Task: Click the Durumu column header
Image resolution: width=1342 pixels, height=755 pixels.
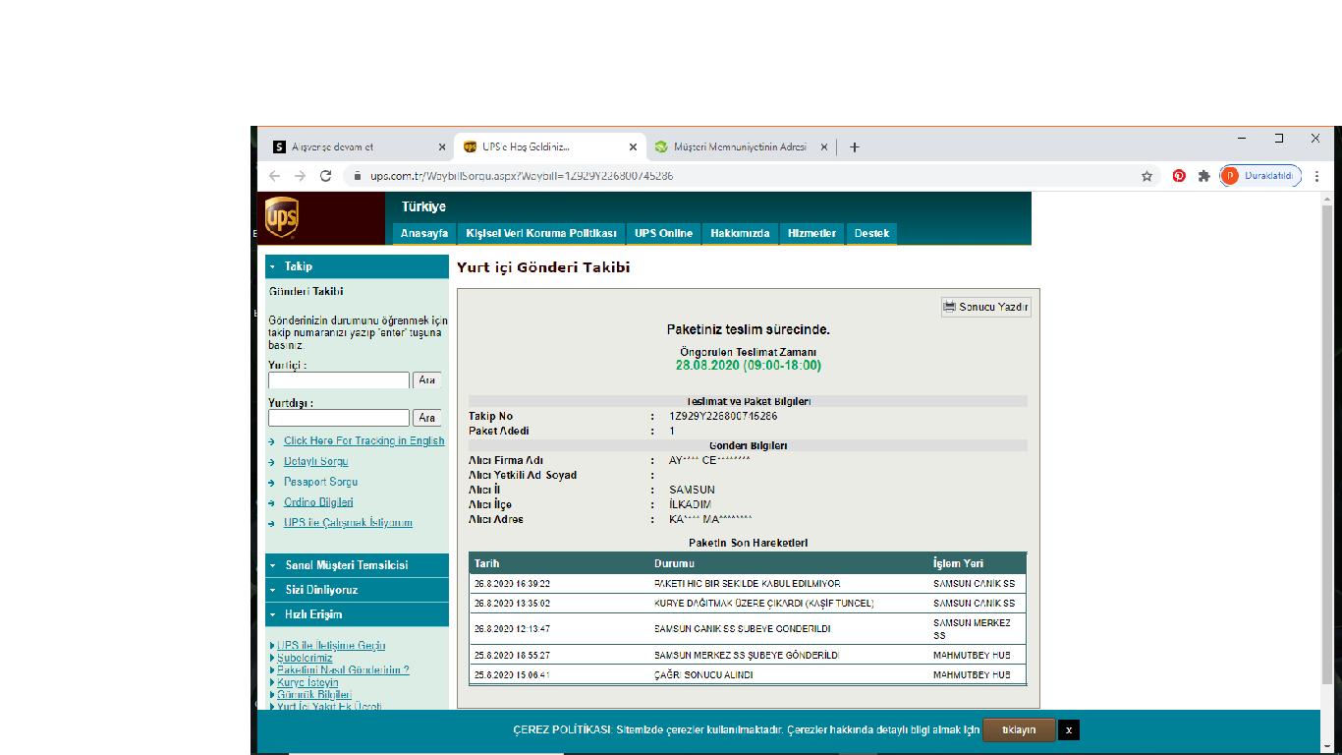Action: coord(675,564)
